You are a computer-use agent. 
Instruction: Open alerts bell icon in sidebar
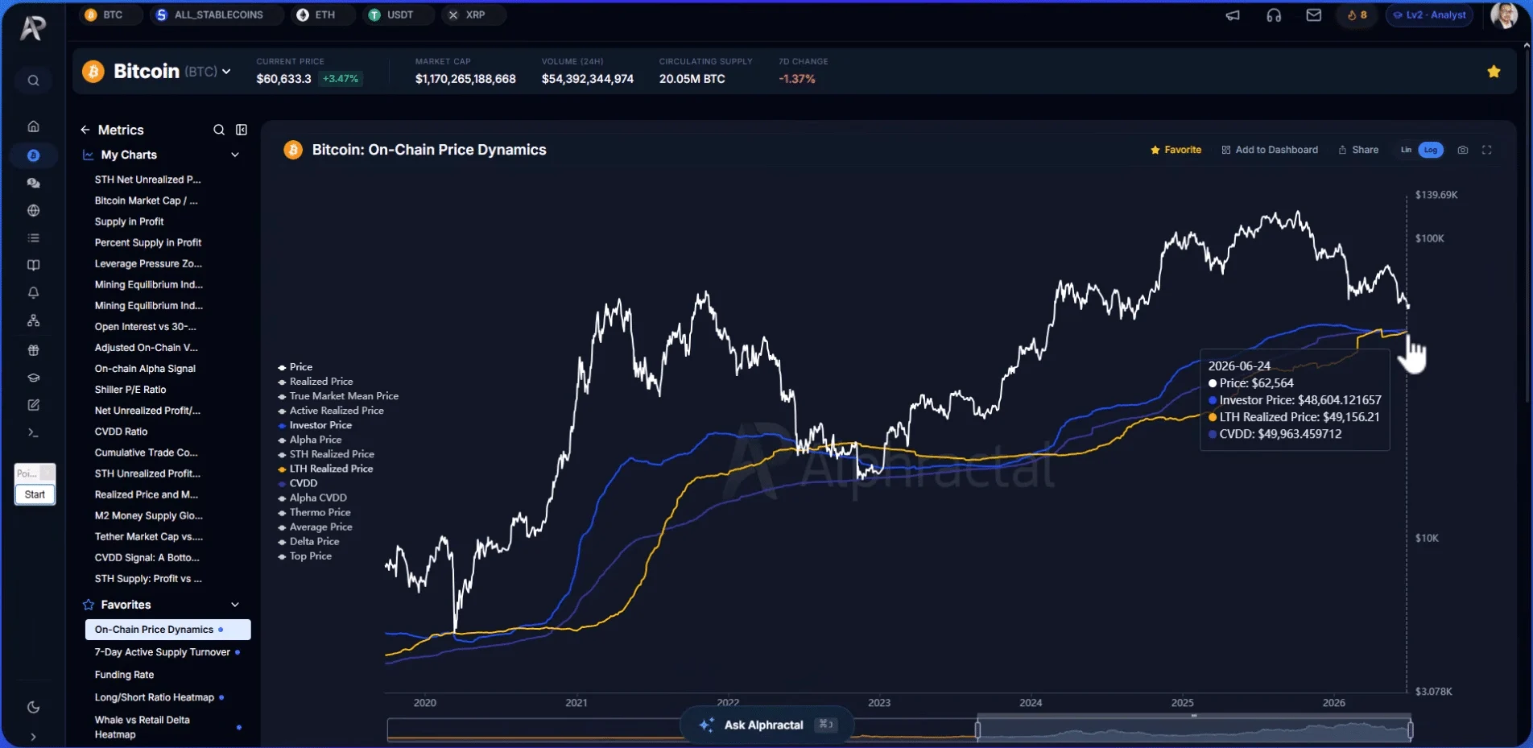pos(33,293)
